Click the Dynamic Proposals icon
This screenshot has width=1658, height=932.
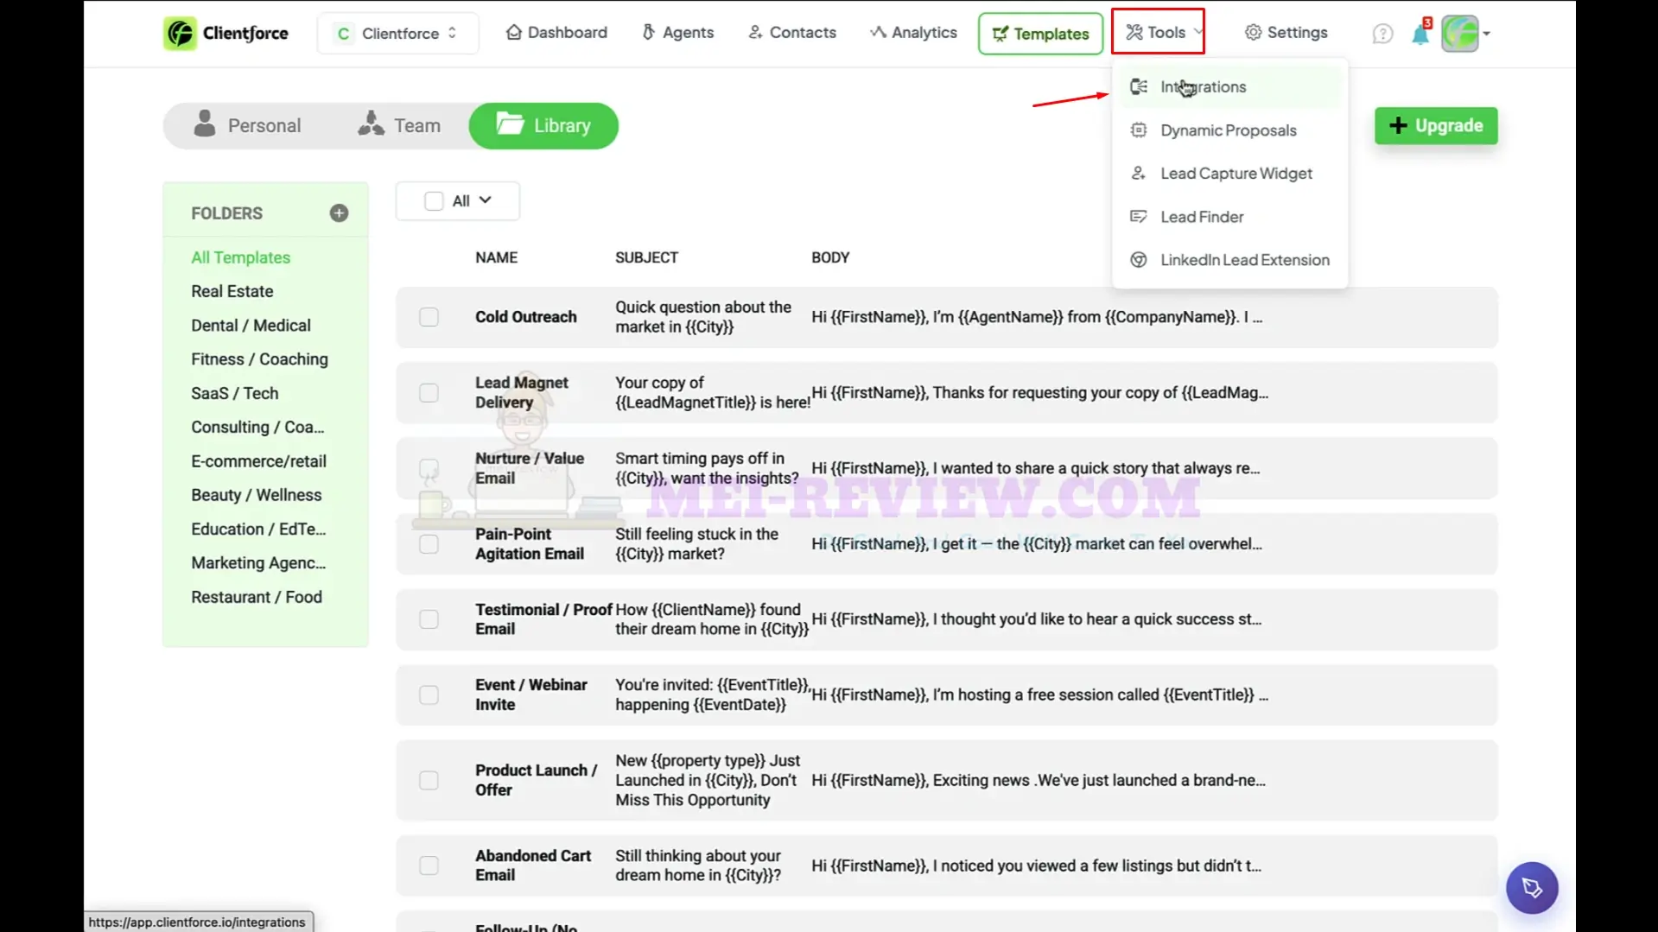1139,130
